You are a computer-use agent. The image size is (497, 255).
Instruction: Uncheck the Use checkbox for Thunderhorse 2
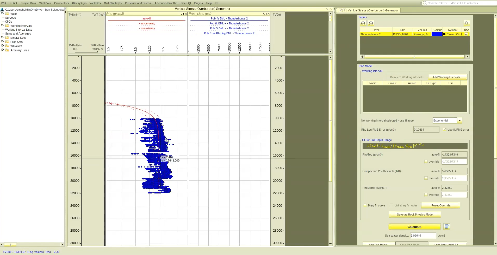coord(466,34)
